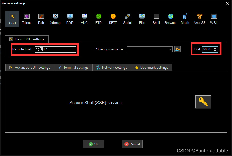
Task: Pick the SFTP session icon
Action: click(x=113, y=19)
